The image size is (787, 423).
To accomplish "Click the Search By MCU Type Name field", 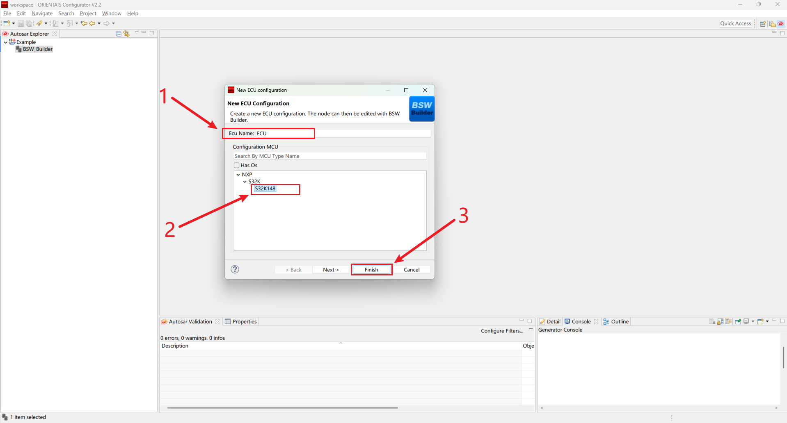I will [x=329, y=156].
